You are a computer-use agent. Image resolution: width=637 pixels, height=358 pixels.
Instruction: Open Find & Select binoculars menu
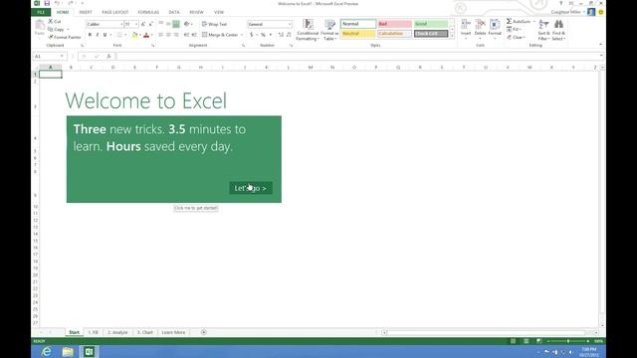click(558, 30)
